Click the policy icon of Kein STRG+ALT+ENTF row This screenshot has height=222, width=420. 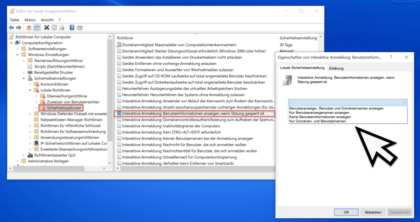(x=119, y=132)
